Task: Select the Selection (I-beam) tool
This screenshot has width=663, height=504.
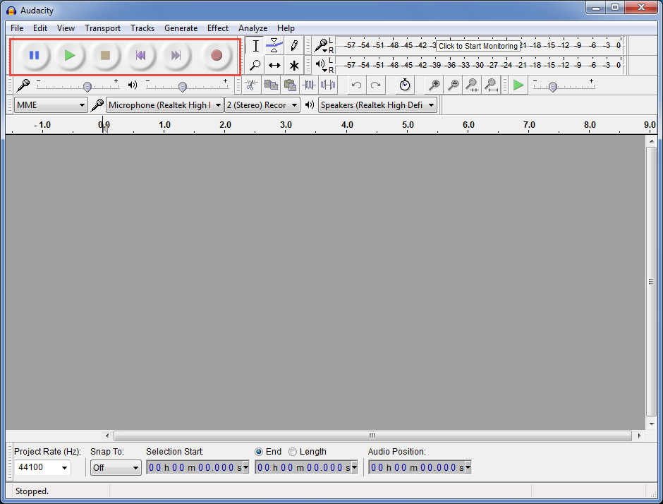Action: click(x=255, y=46)
